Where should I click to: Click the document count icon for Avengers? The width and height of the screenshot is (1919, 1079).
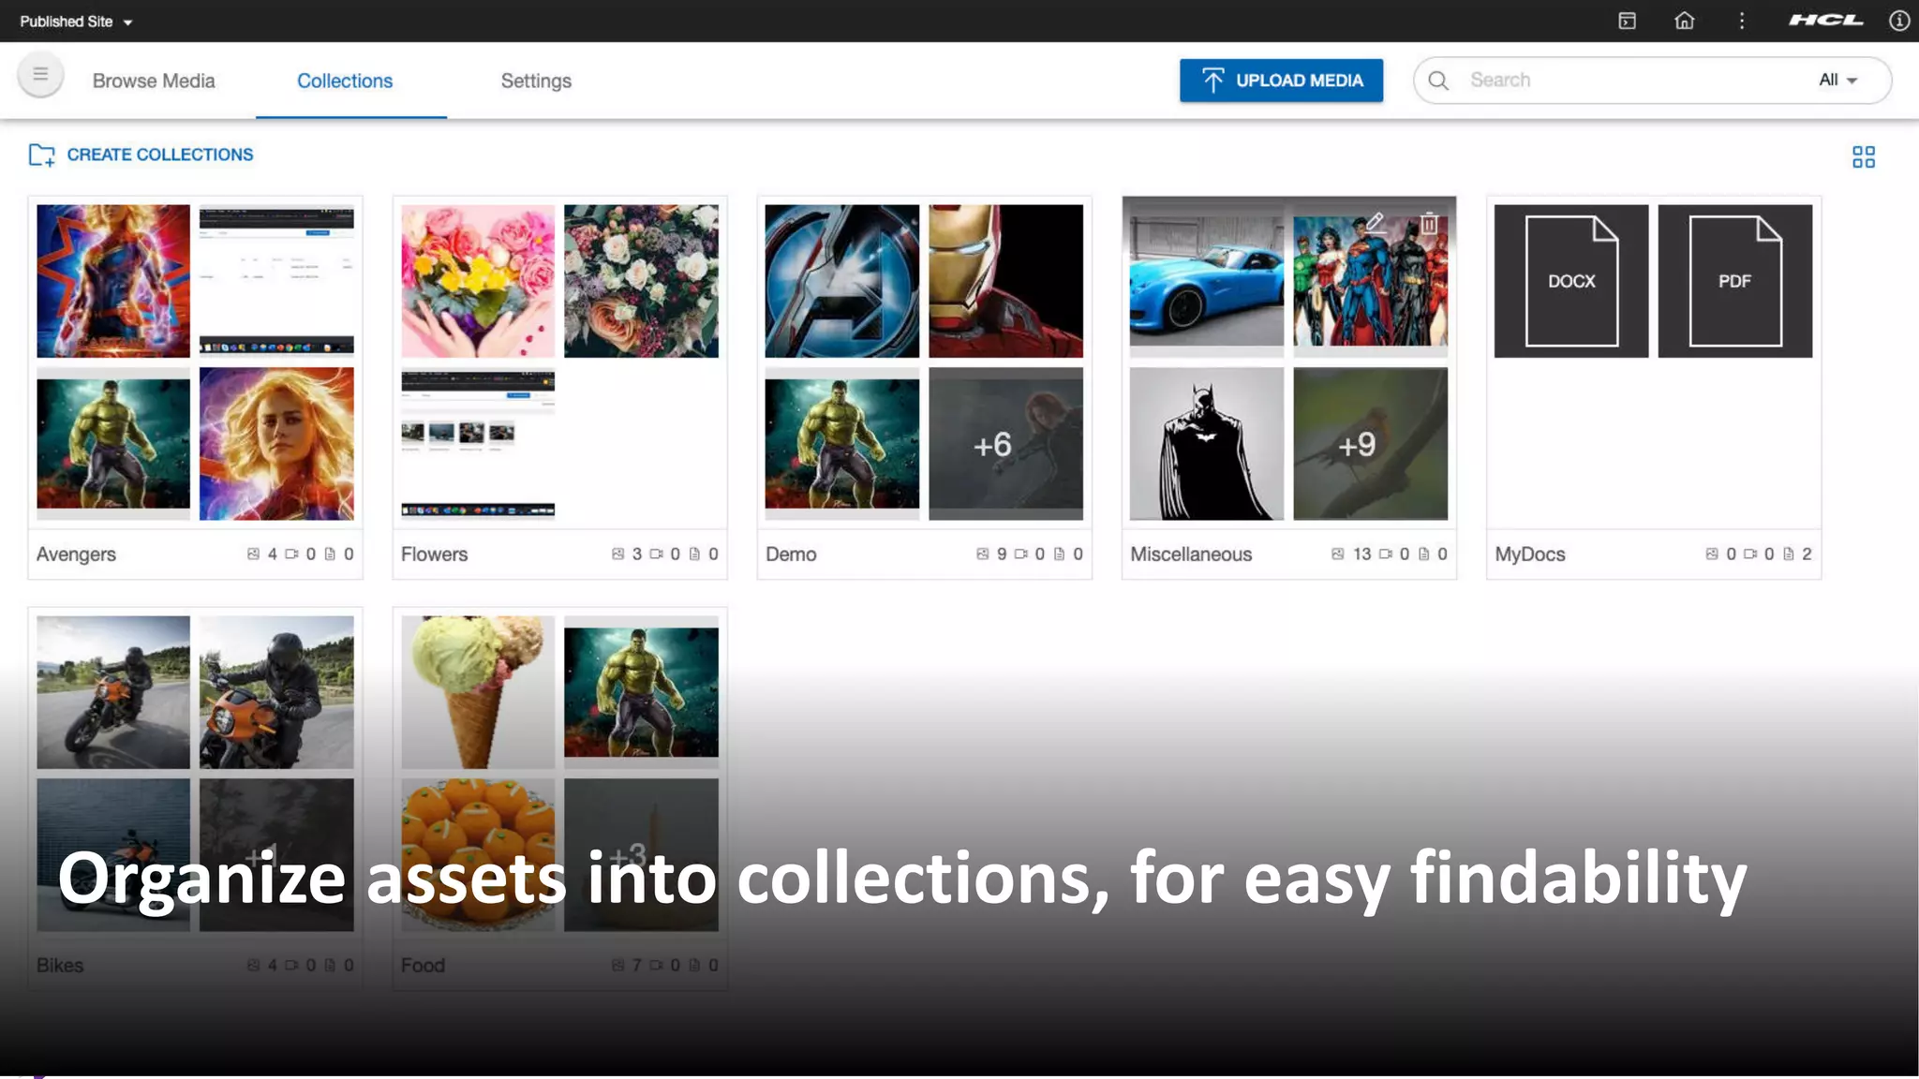pyautogui.click(x=330, y=554)
